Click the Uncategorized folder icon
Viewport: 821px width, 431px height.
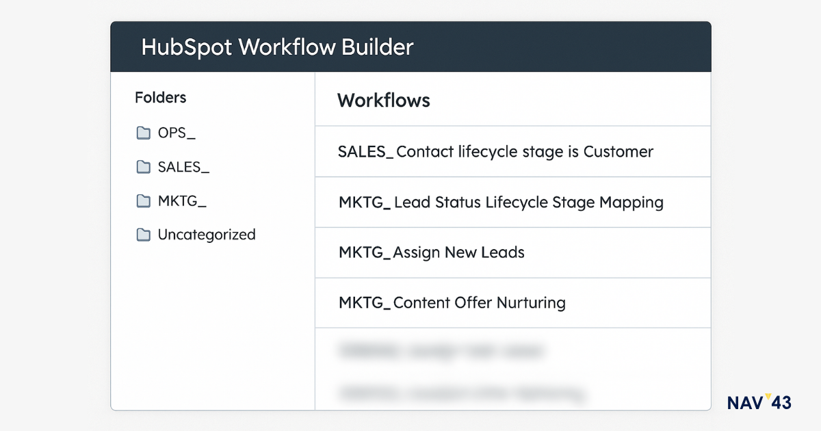pyautogui.click(x=143, y=235)
